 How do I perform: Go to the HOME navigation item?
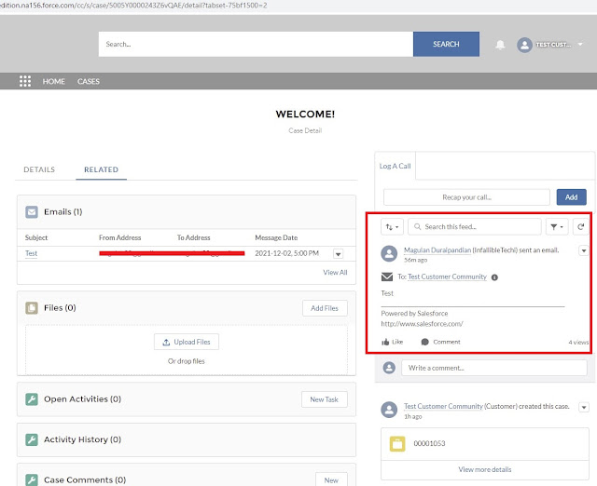54,81
